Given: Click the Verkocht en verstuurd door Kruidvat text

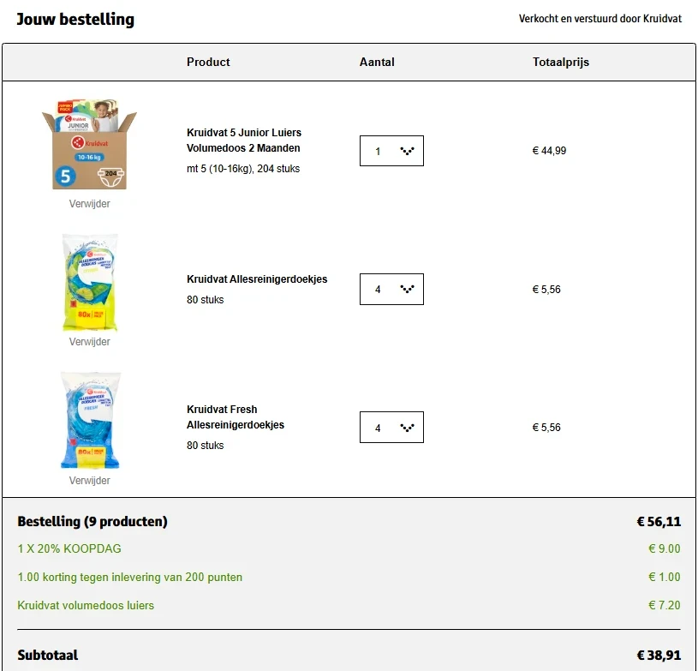Looking at the screenshot, I should [x=600, y=19].
